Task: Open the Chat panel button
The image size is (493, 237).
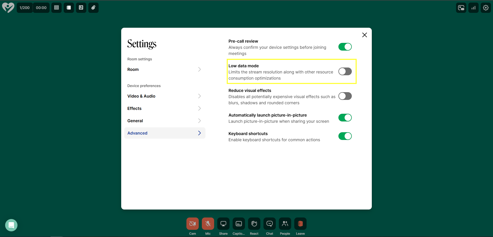Action: (x=270, y=224)
